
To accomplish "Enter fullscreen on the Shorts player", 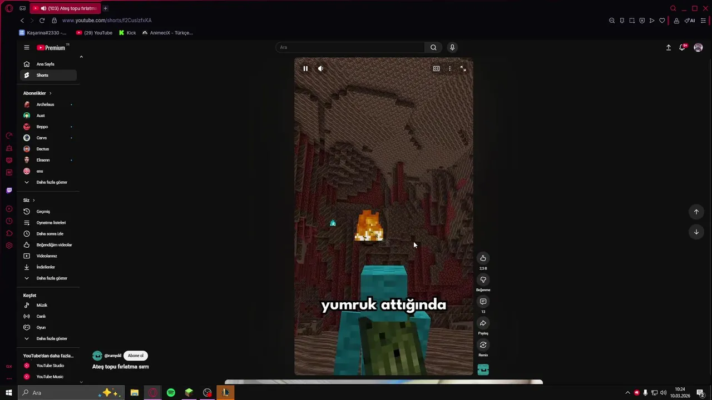I will point(463,68).
